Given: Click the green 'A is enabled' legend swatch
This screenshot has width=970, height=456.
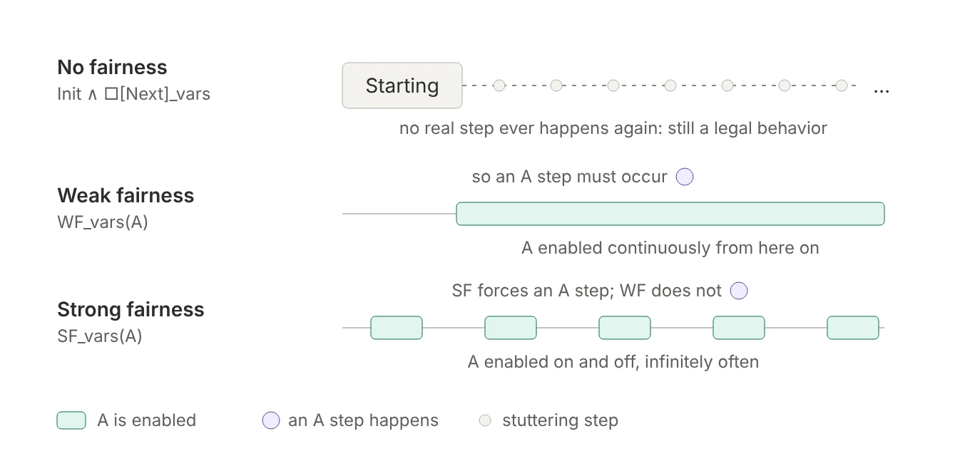Looking at the screenshot, I should point(71,420).
